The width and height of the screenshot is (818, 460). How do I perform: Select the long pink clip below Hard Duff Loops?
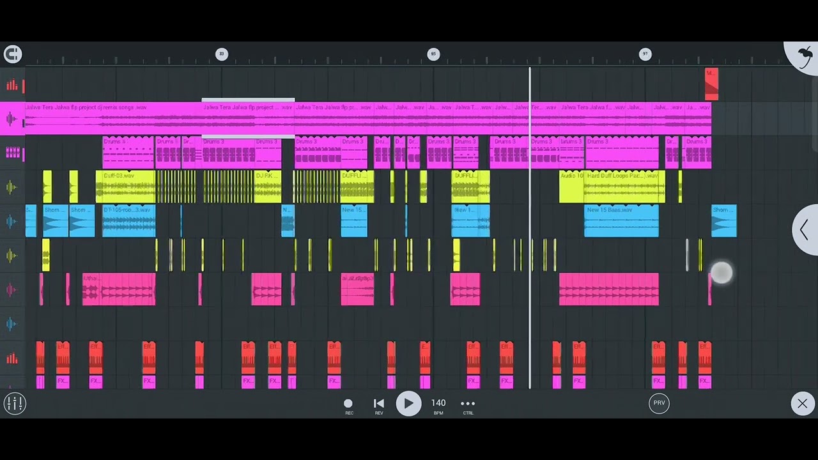coord(609,289)
